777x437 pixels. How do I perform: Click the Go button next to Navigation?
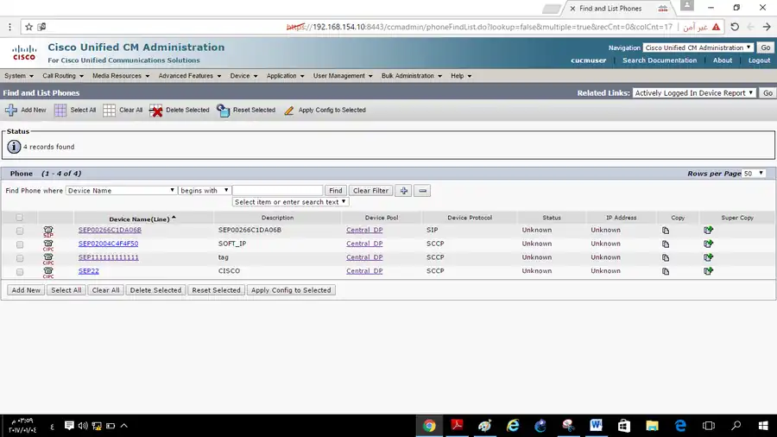766,47
